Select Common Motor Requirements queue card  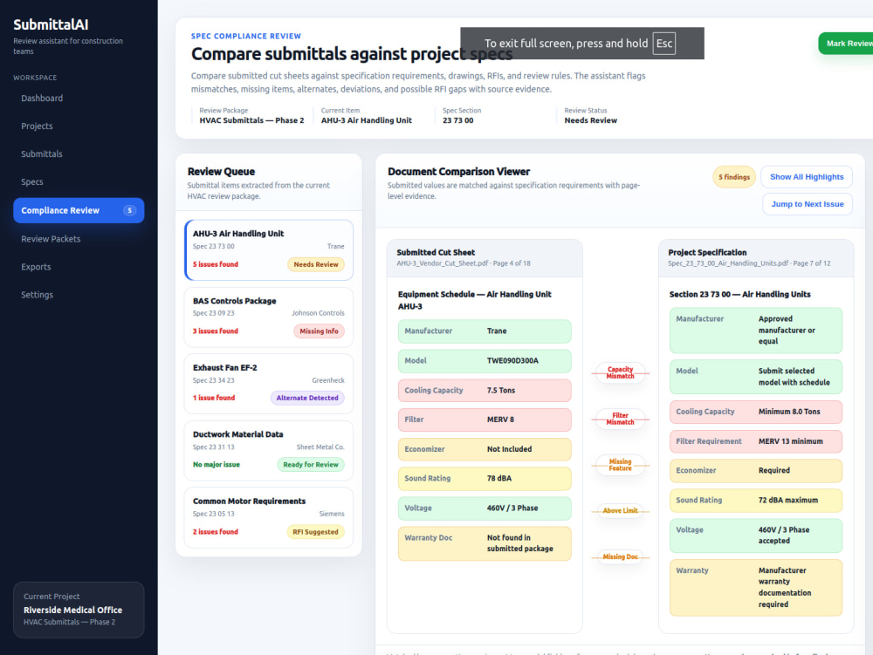click(269, 517)
